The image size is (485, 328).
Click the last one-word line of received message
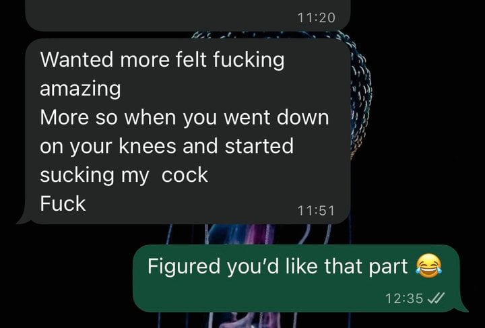point(63,203)
